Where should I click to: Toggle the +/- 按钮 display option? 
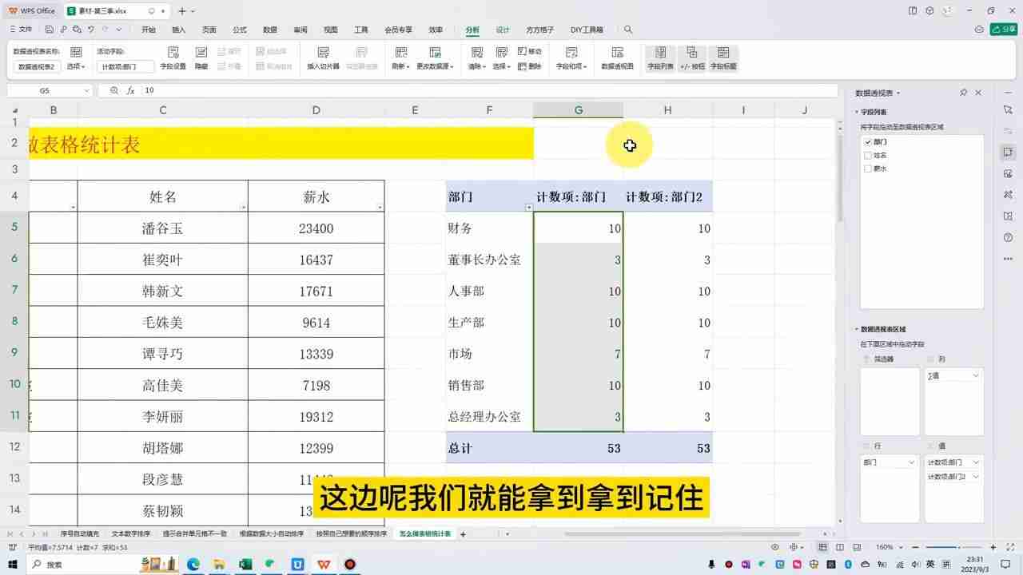click(x=692, y=58)
